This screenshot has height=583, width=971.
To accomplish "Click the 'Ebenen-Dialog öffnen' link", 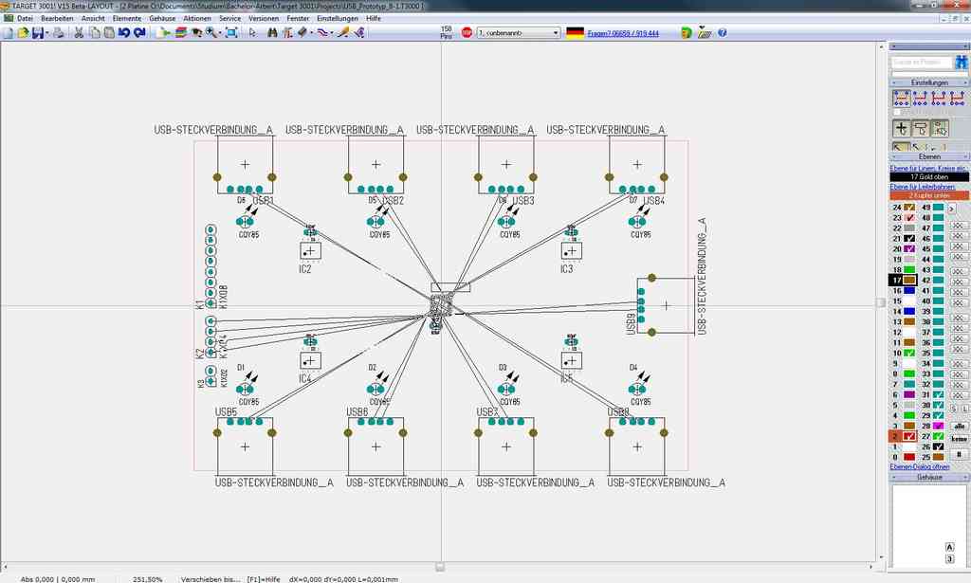I will [x=920, y=466].
